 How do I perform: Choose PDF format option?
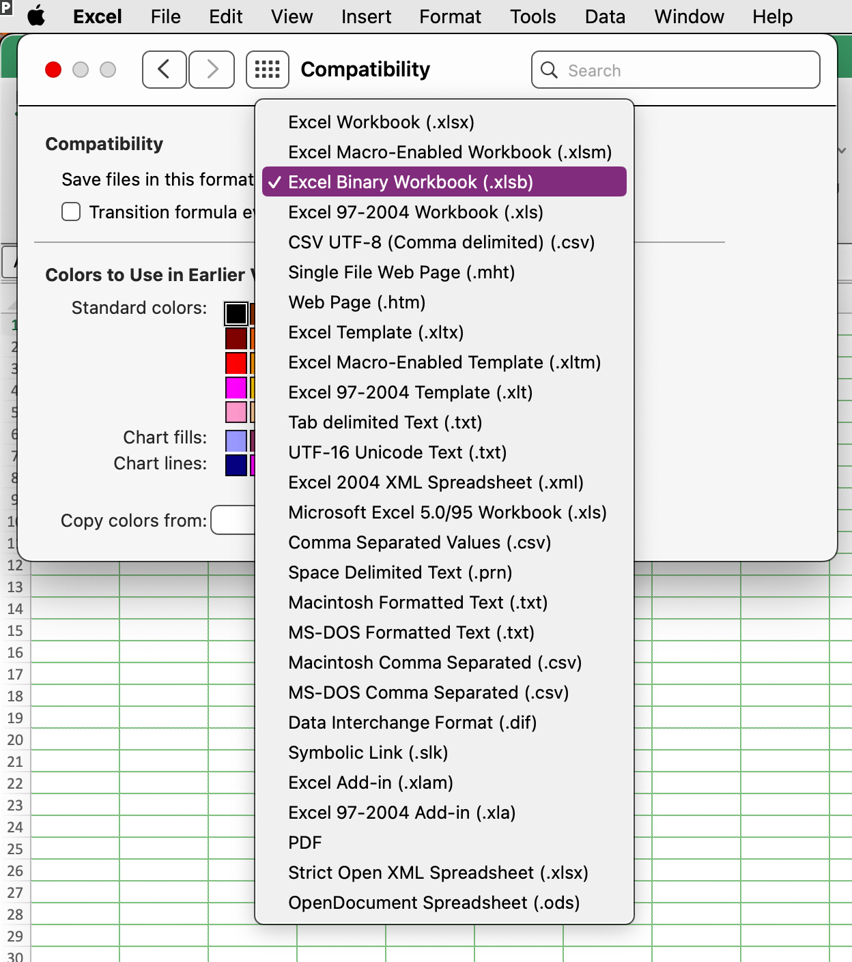444,843
